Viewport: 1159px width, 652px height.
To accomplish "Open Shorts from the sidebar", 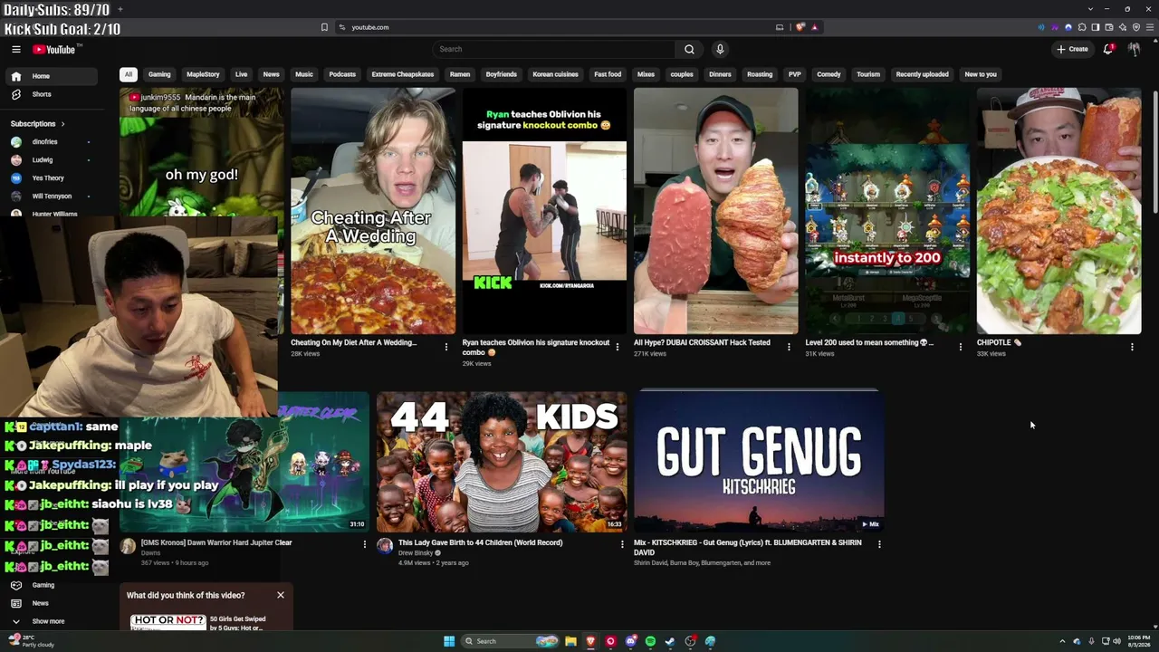I will [53, 94].
